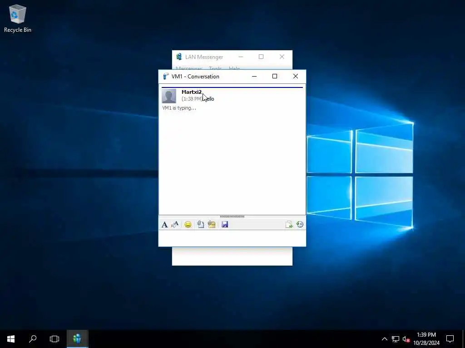Close the LAN Messenger window behind
465x348 pixels.
tap(282, 57)
